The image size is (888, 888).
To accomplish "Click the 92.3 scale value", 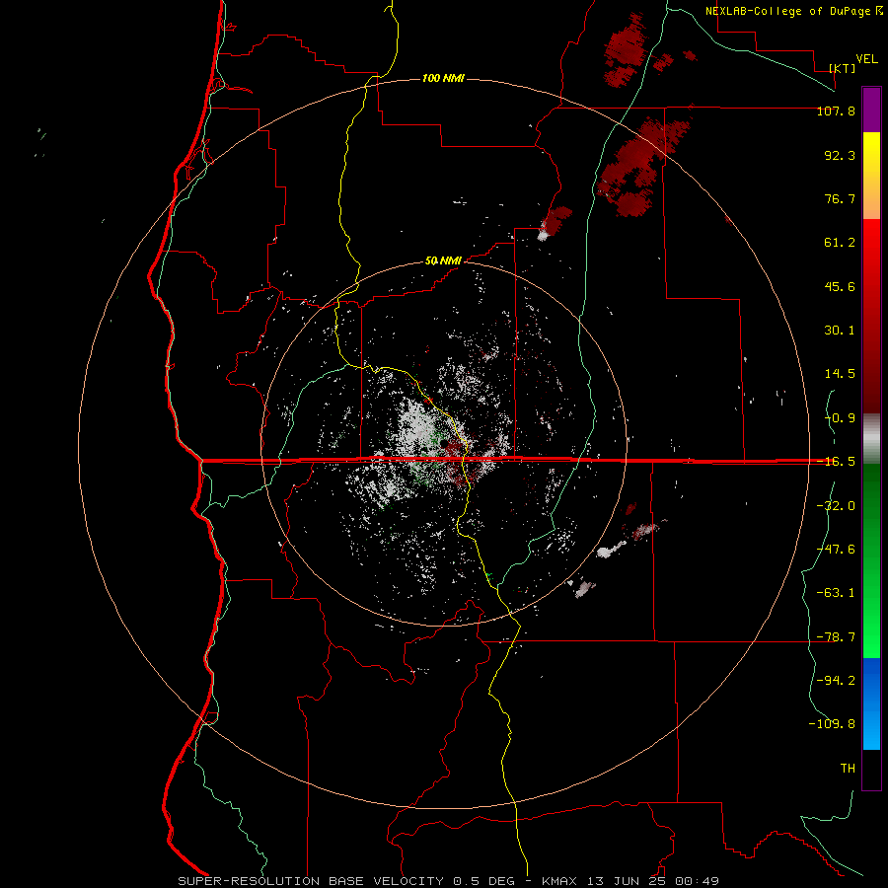I will pyautogui.click(x=840, y=155).
